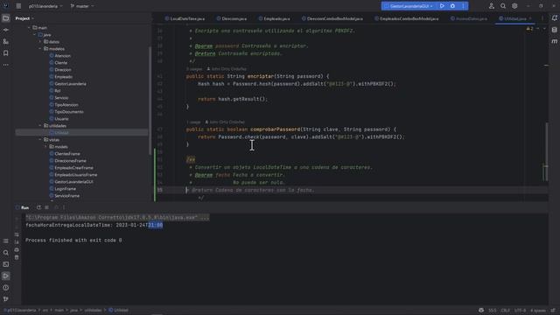Show more tool windows ellipsis icon
Viewport: 560px width, 315px height.
(x=6, y=65)
